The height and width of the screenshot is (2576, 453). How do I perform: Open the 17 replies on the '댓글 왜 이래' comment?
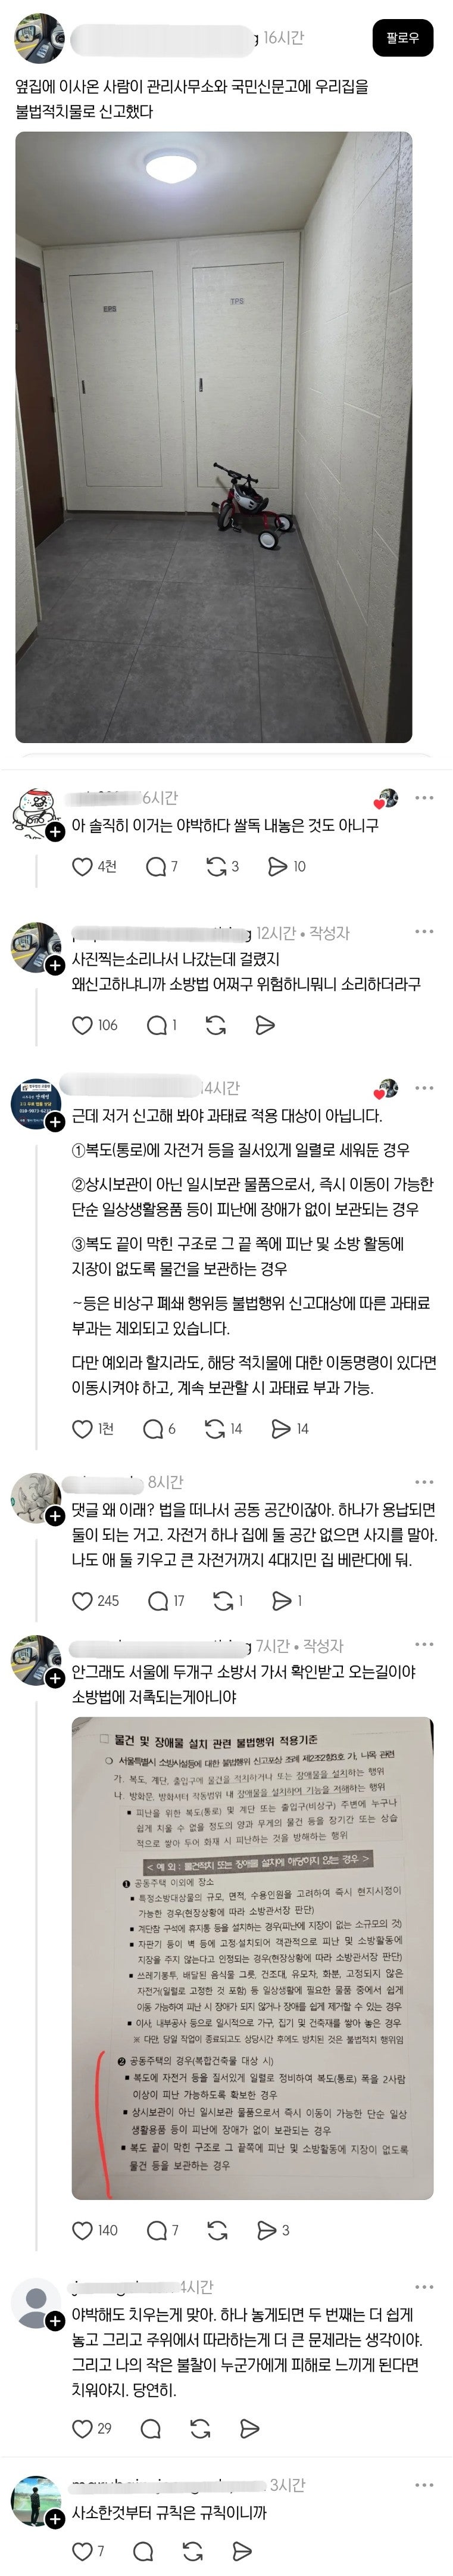click(x=166, y=1601)
